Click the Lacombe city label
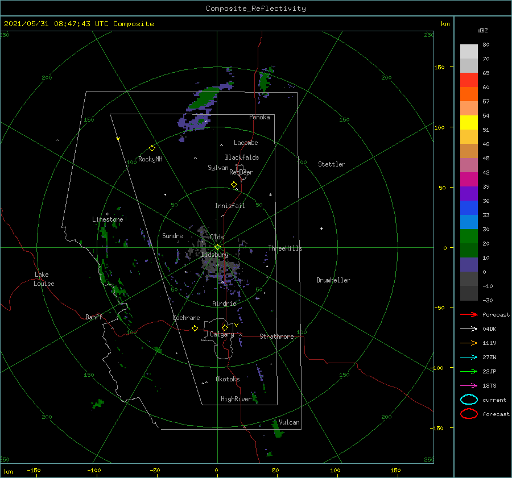 [246, 143]
